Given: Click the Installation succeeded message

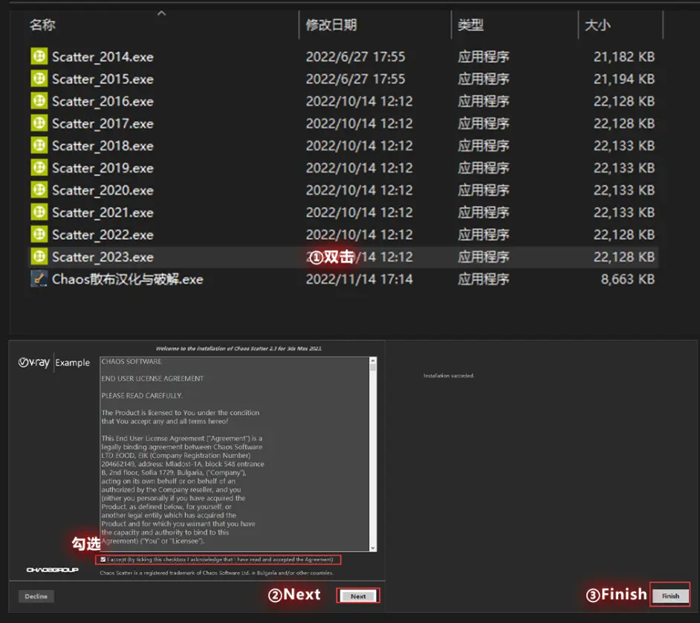Looking at the screenshot, I should (x=448, y=375).
